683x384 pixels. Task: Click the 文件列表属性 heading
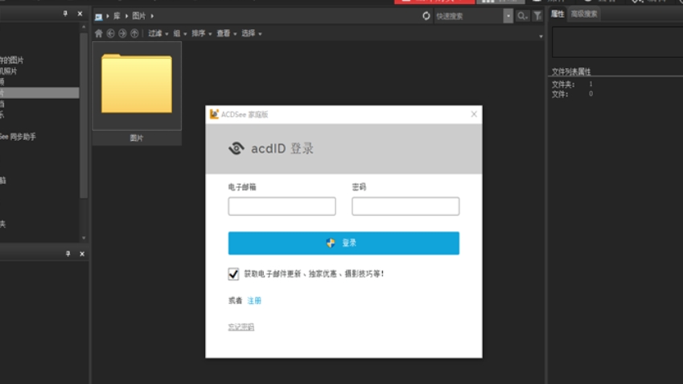click(571, 71)
